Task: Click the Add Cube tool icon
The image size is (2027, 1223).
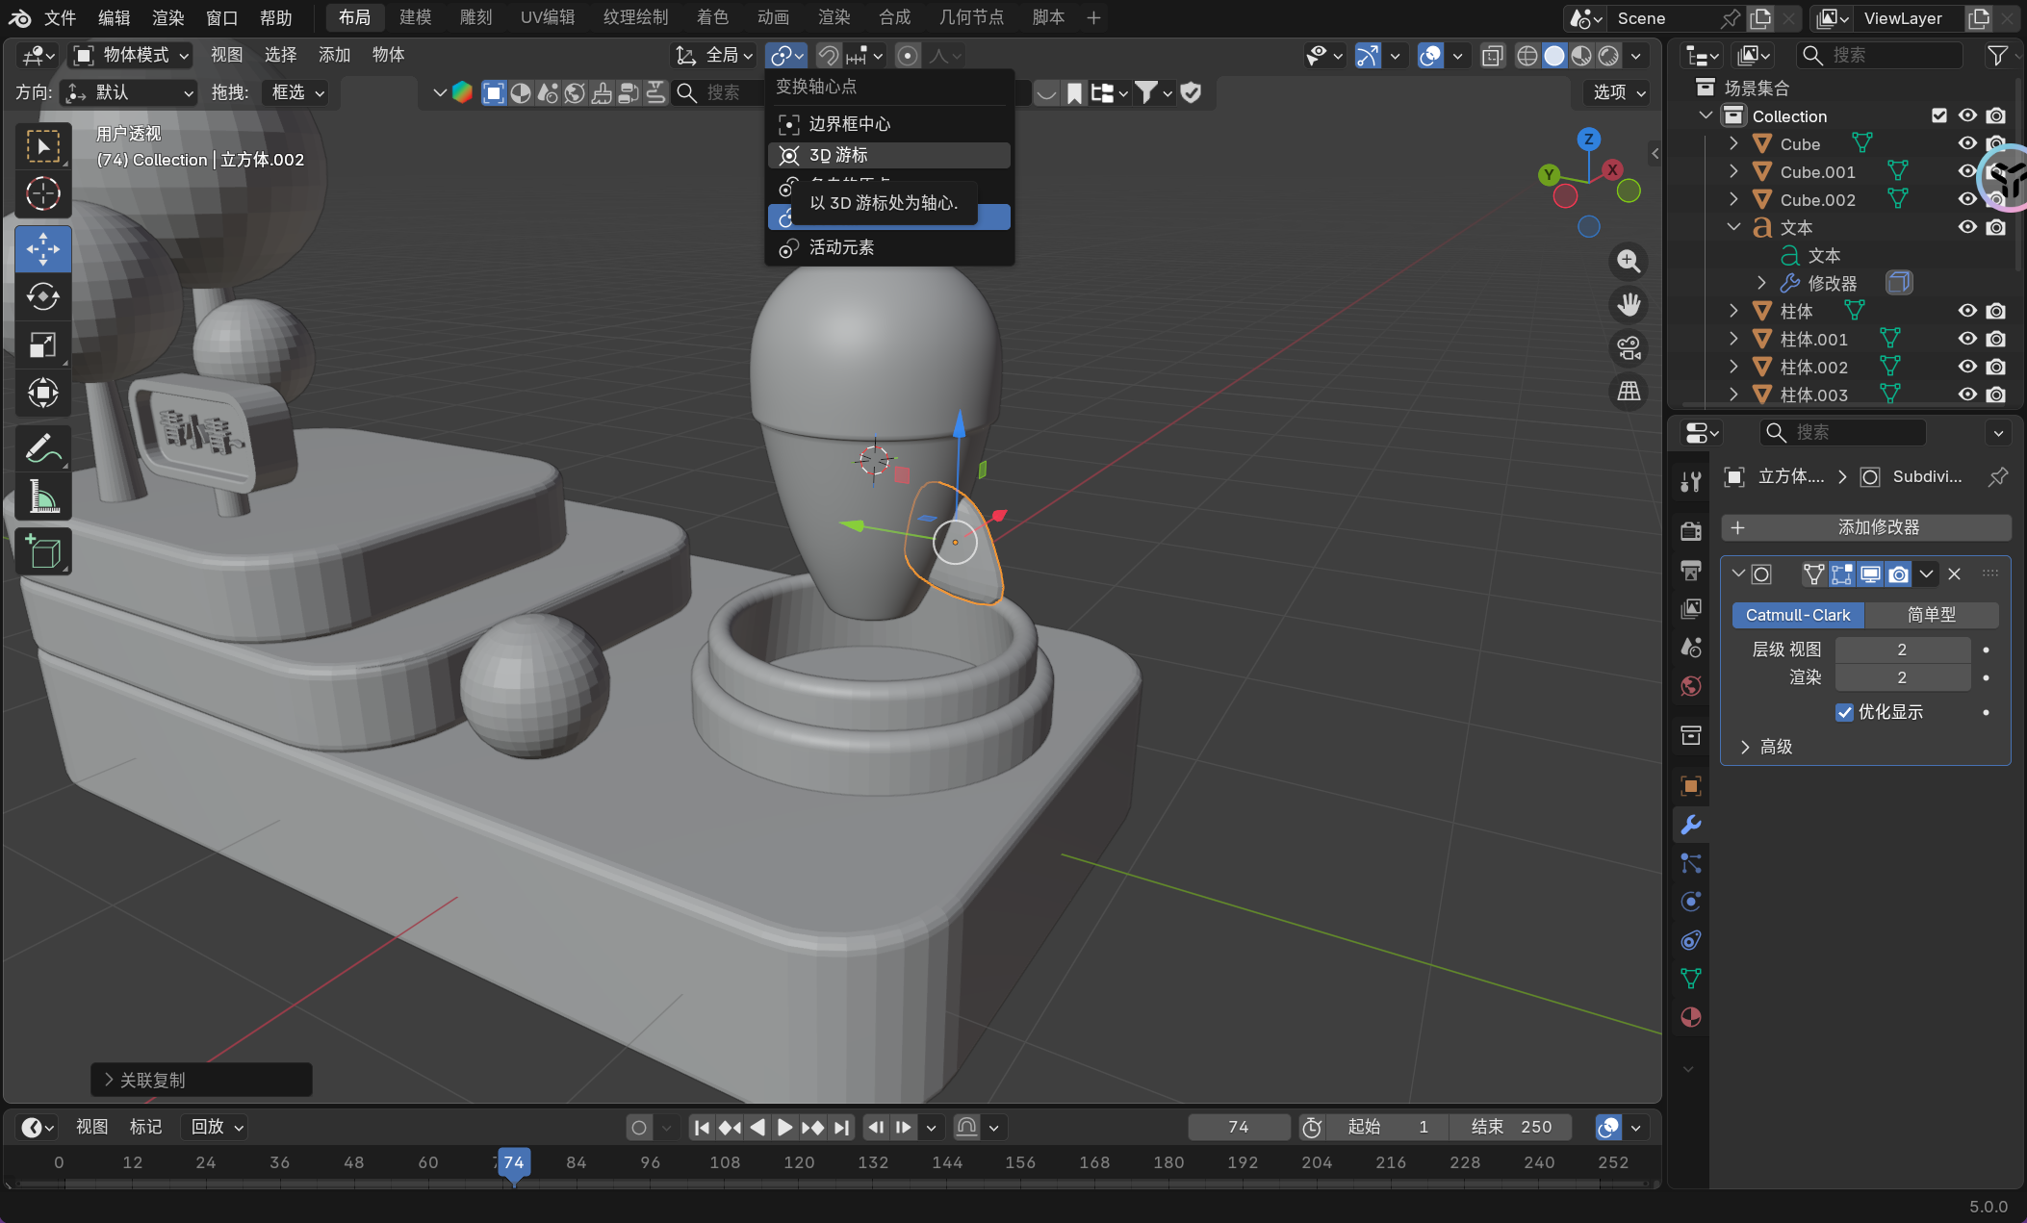Action: pyautogui.click(x=42, y=552)
